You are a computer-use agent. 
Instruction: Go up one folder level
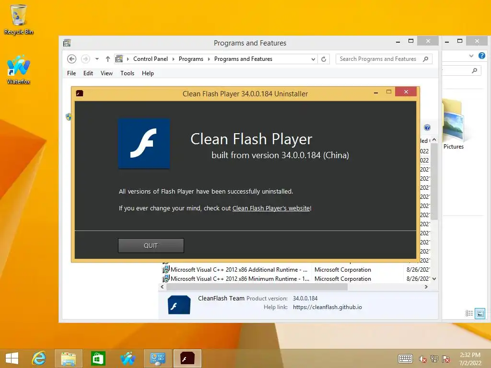pos(108,59)
